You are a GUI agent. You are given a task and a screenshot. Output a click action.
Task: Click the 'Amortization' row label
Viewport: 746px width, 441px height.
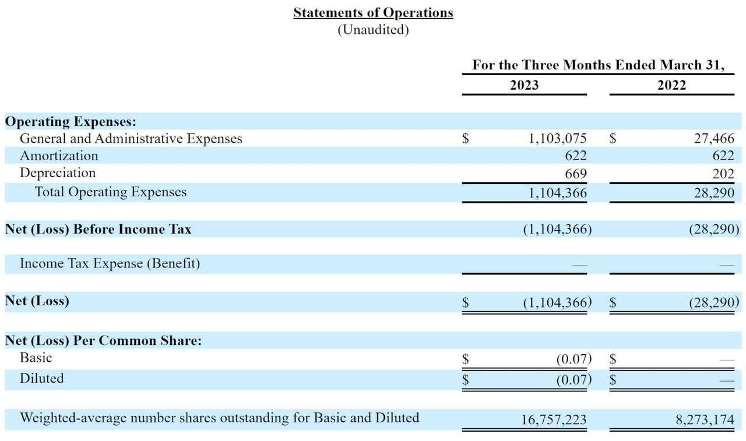coord(59,156)
